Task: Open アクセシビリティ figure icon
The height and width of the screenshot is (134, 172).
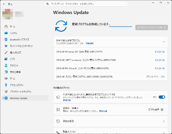Action: tap(6, 85)
